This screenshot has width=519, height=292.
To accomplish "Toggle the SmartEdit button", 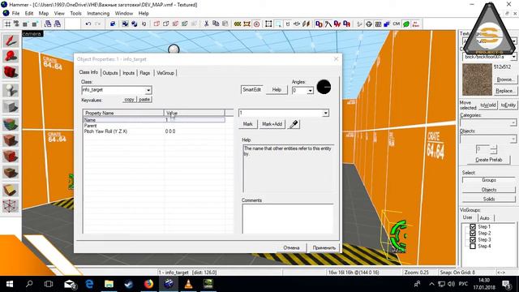I will pyautogui.click(x=251, y=90).
